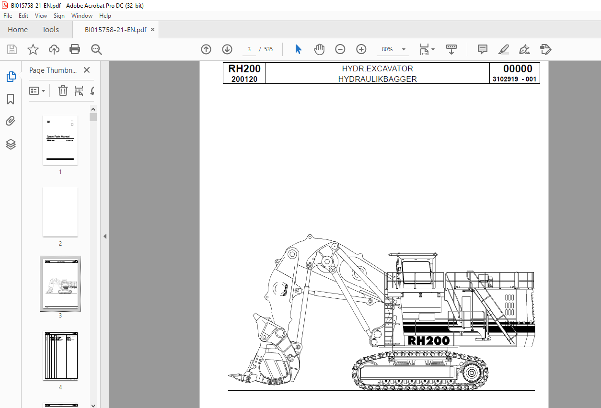Screen dimensions: 601x408
Task: Insert page break icon in thumbnails panel
Action: point(79,91)
